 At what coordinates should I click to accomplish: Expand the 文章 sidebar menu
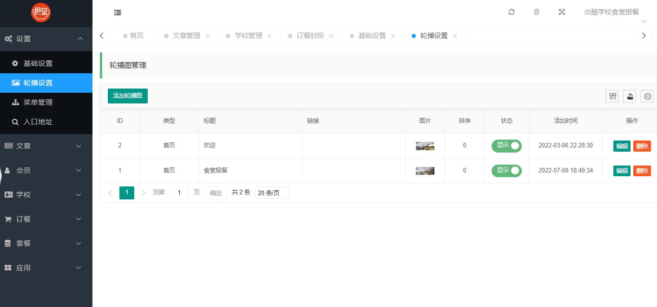[46, 146]
